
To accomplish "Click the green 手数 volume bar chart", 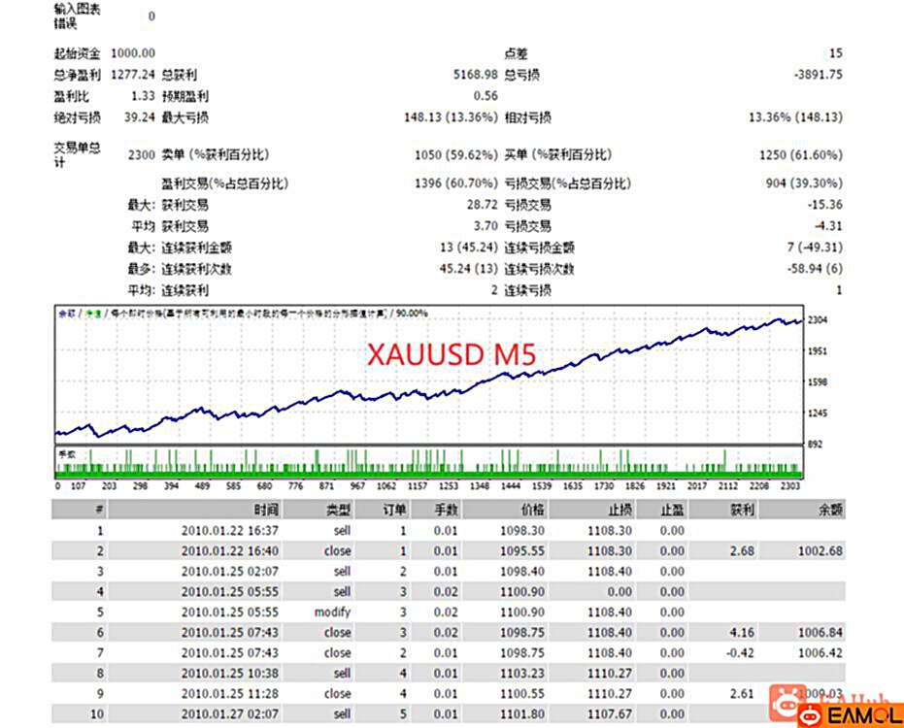I will point(427,464).
